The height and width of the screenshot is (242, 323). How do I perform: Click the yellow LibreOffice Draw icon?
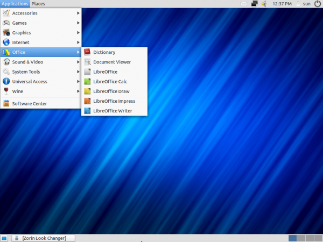point(87,91)
